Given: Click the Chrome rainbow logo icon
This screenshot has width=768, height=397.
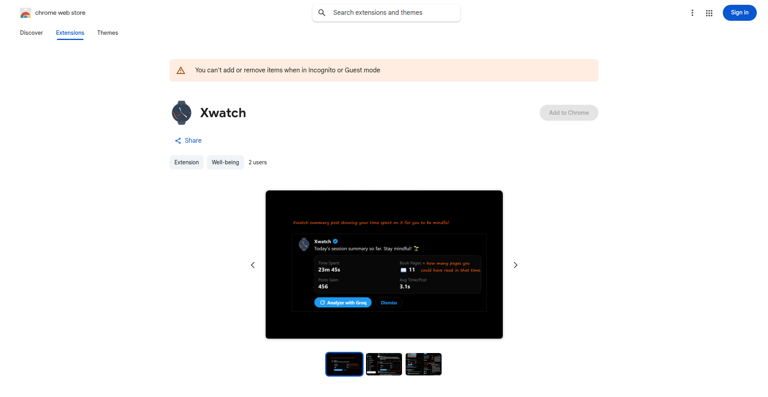Looking at the screenshot, I should (25, 12).
